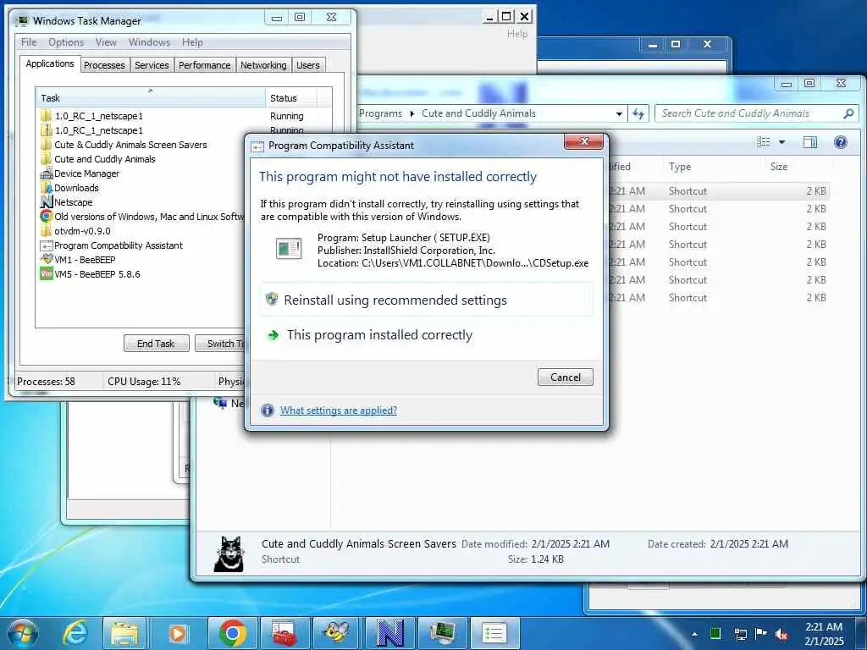Switch to Users tab
This screenshot has height=650, width=867.
(308, 64)
